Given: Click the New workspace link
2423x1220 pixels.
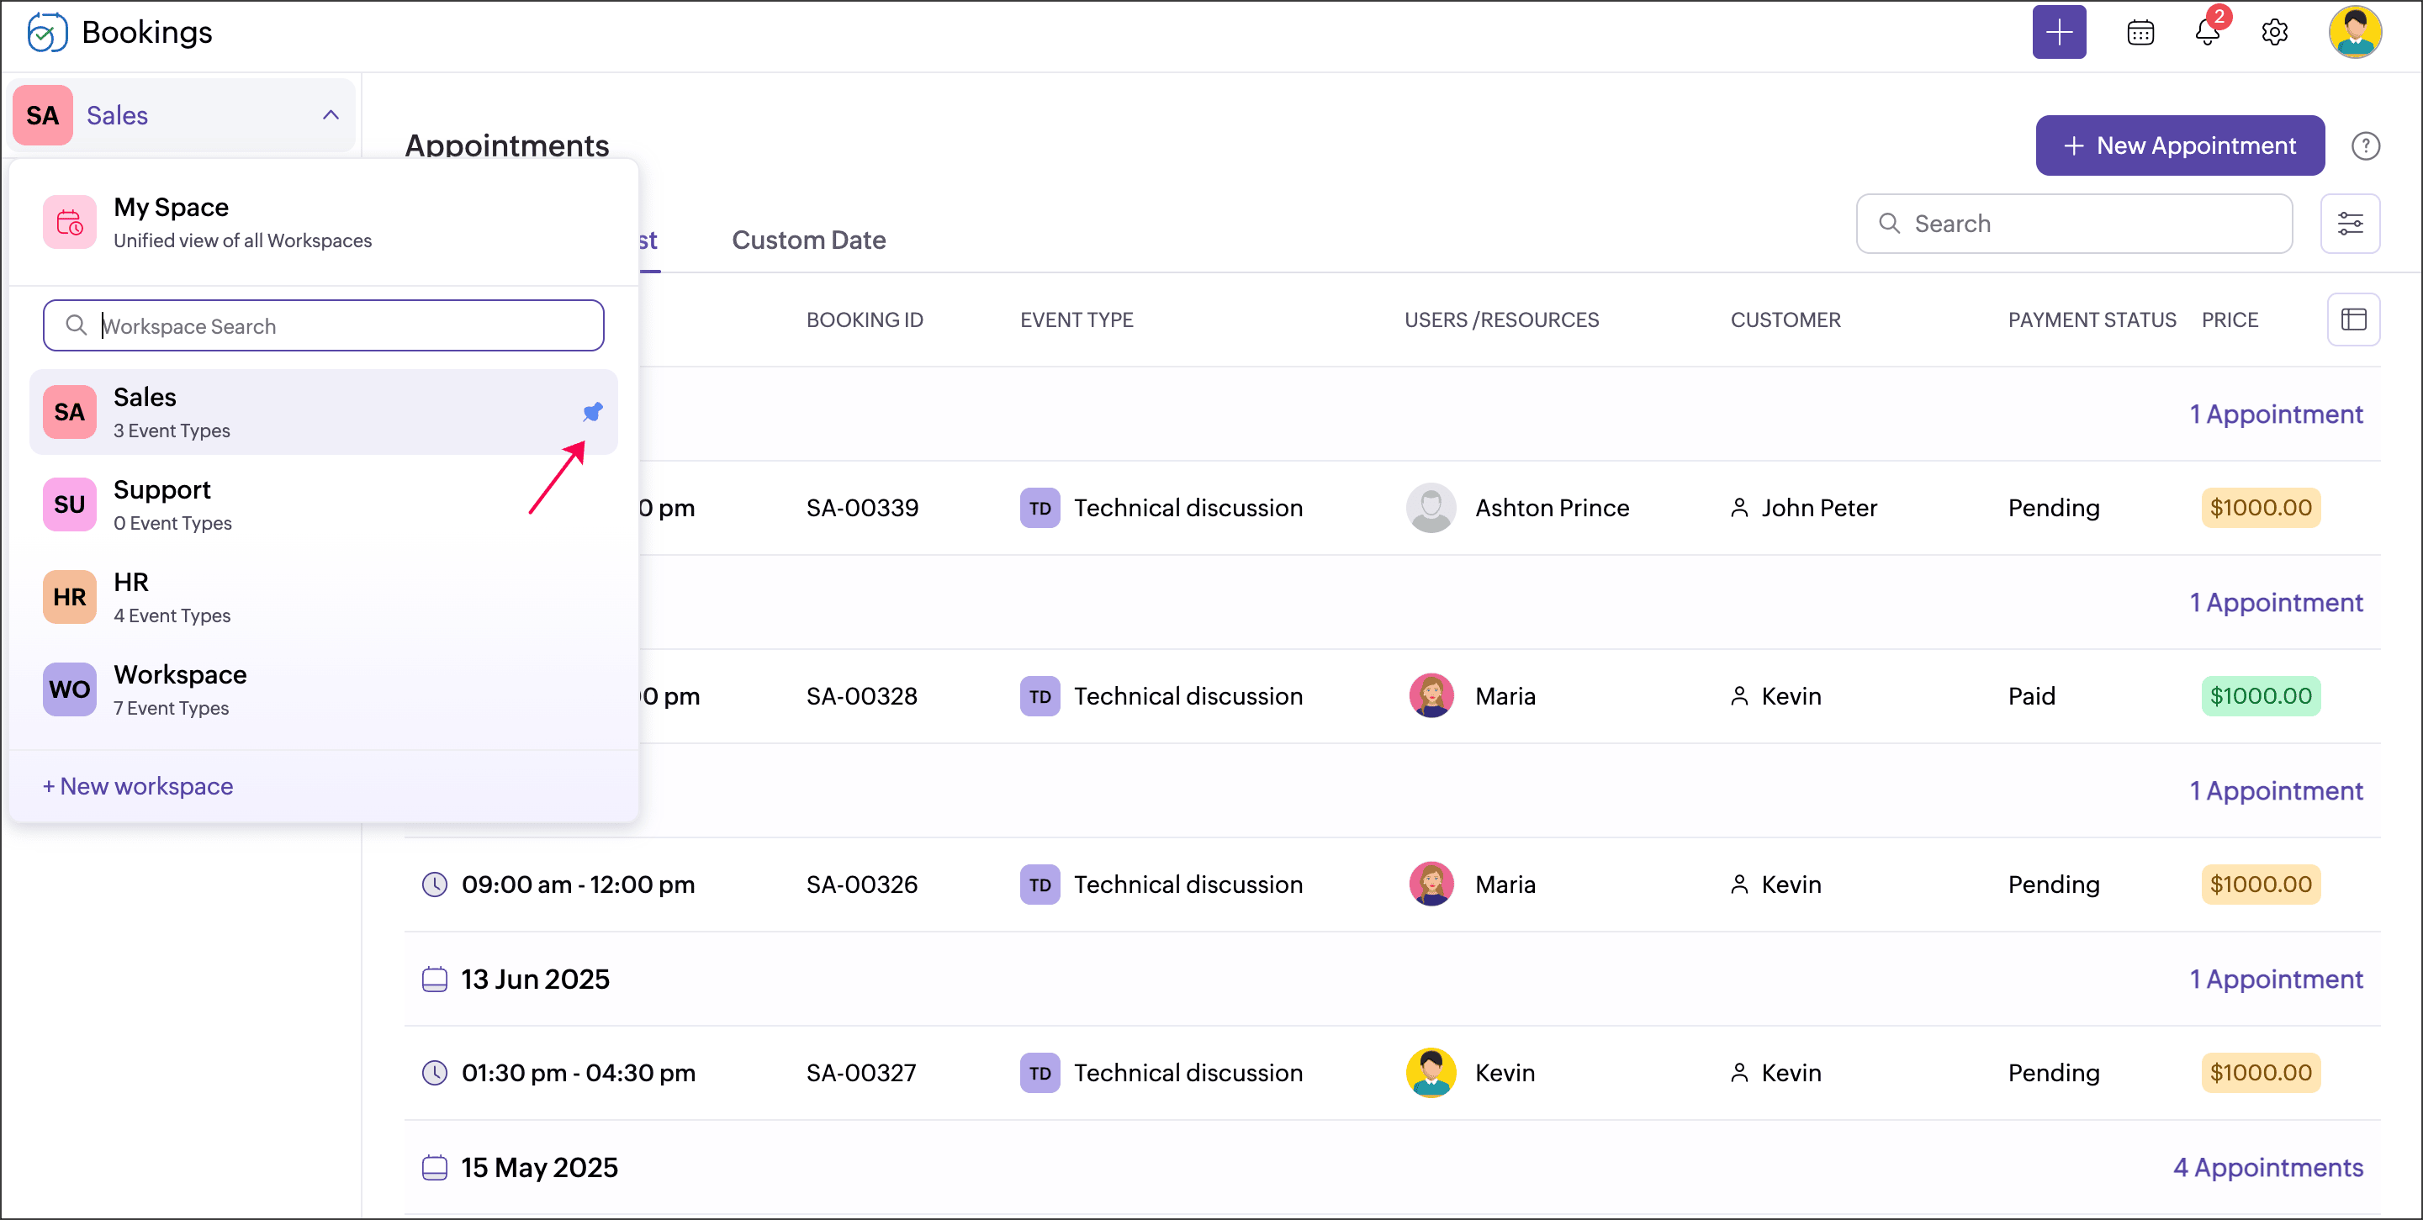Looking at the screenshot, I should pos(138,786).
